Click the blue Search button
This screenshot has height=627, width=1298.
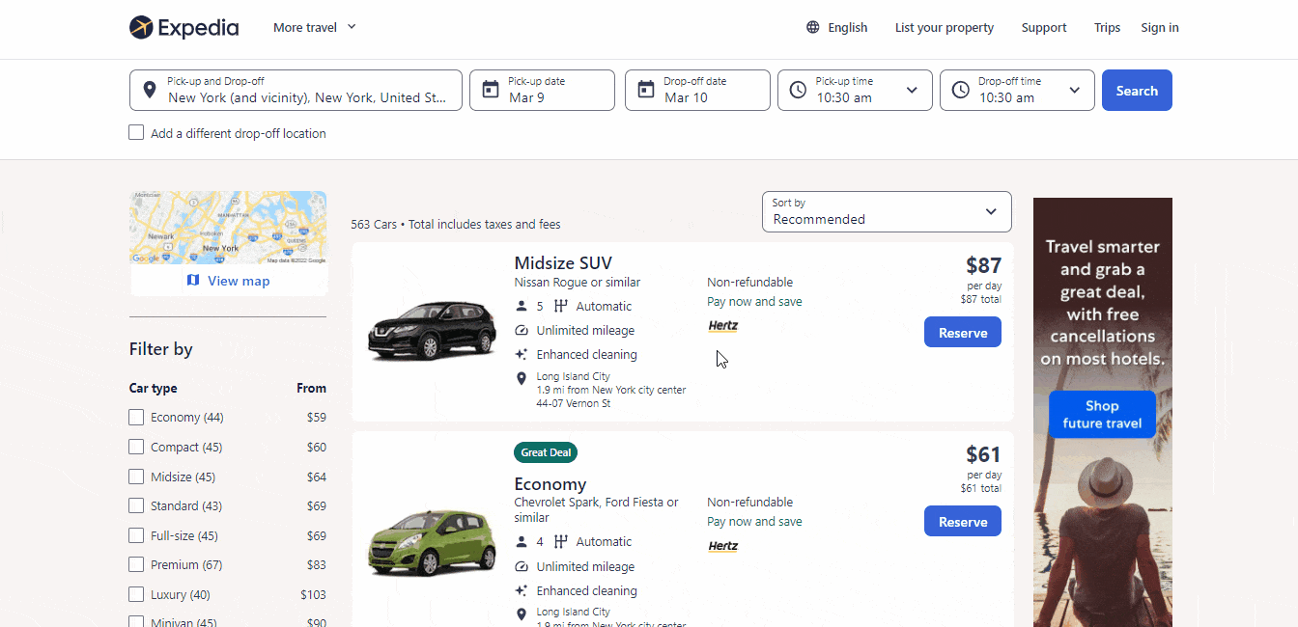coord(1137,90)
